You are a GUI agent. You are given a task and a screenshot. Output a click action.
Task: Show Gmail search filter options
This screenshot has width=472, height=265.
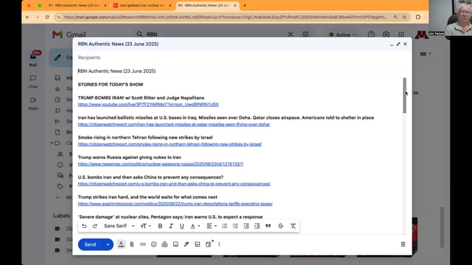point(305,34)
